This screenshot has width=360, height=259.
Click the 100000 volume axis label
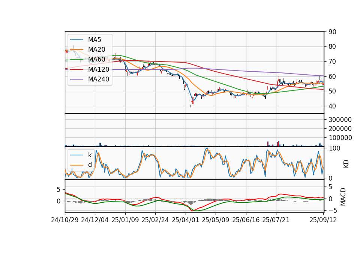coord(340,138)
